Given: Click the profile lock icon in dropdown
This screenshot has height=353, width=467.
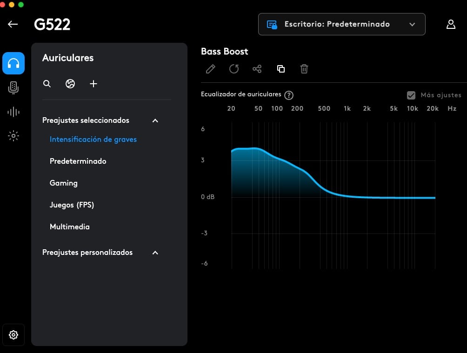Looking at the screenshot, I should (272, 25).
